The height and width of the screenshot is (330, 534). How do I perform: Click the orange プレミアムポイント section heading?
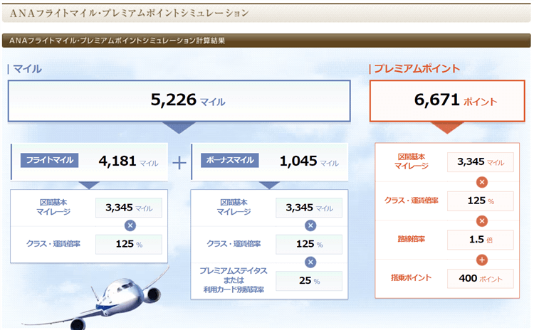[x=417, y=69]
